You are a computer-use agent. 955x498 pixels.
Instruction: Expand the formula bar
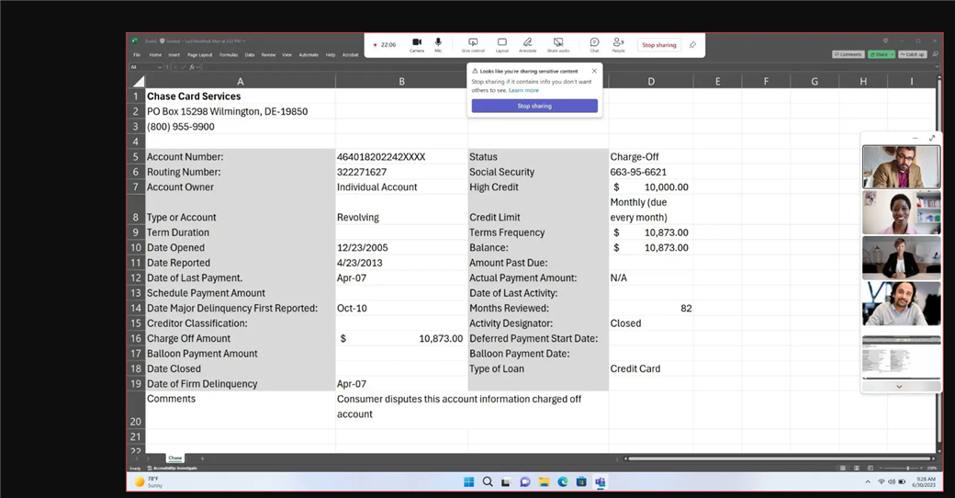pos(937,67)
